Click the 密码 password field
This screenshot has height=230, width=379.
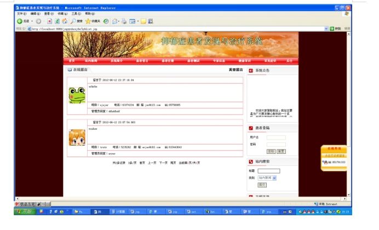(x=276, y=145)
